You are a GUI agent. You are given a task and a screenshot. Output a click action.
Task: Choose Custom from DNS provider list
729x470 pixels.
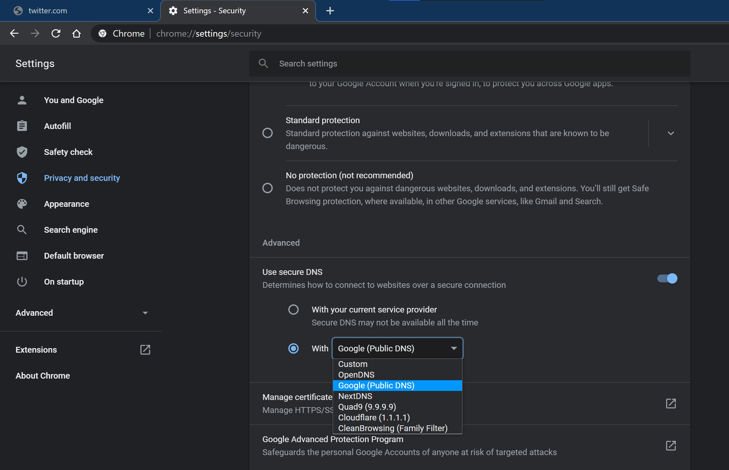[x=398, y=364]
